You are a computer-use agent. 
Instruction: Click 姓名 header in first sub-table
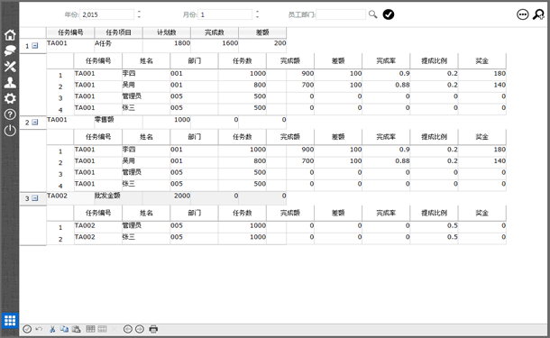click(x=146, y=61)
